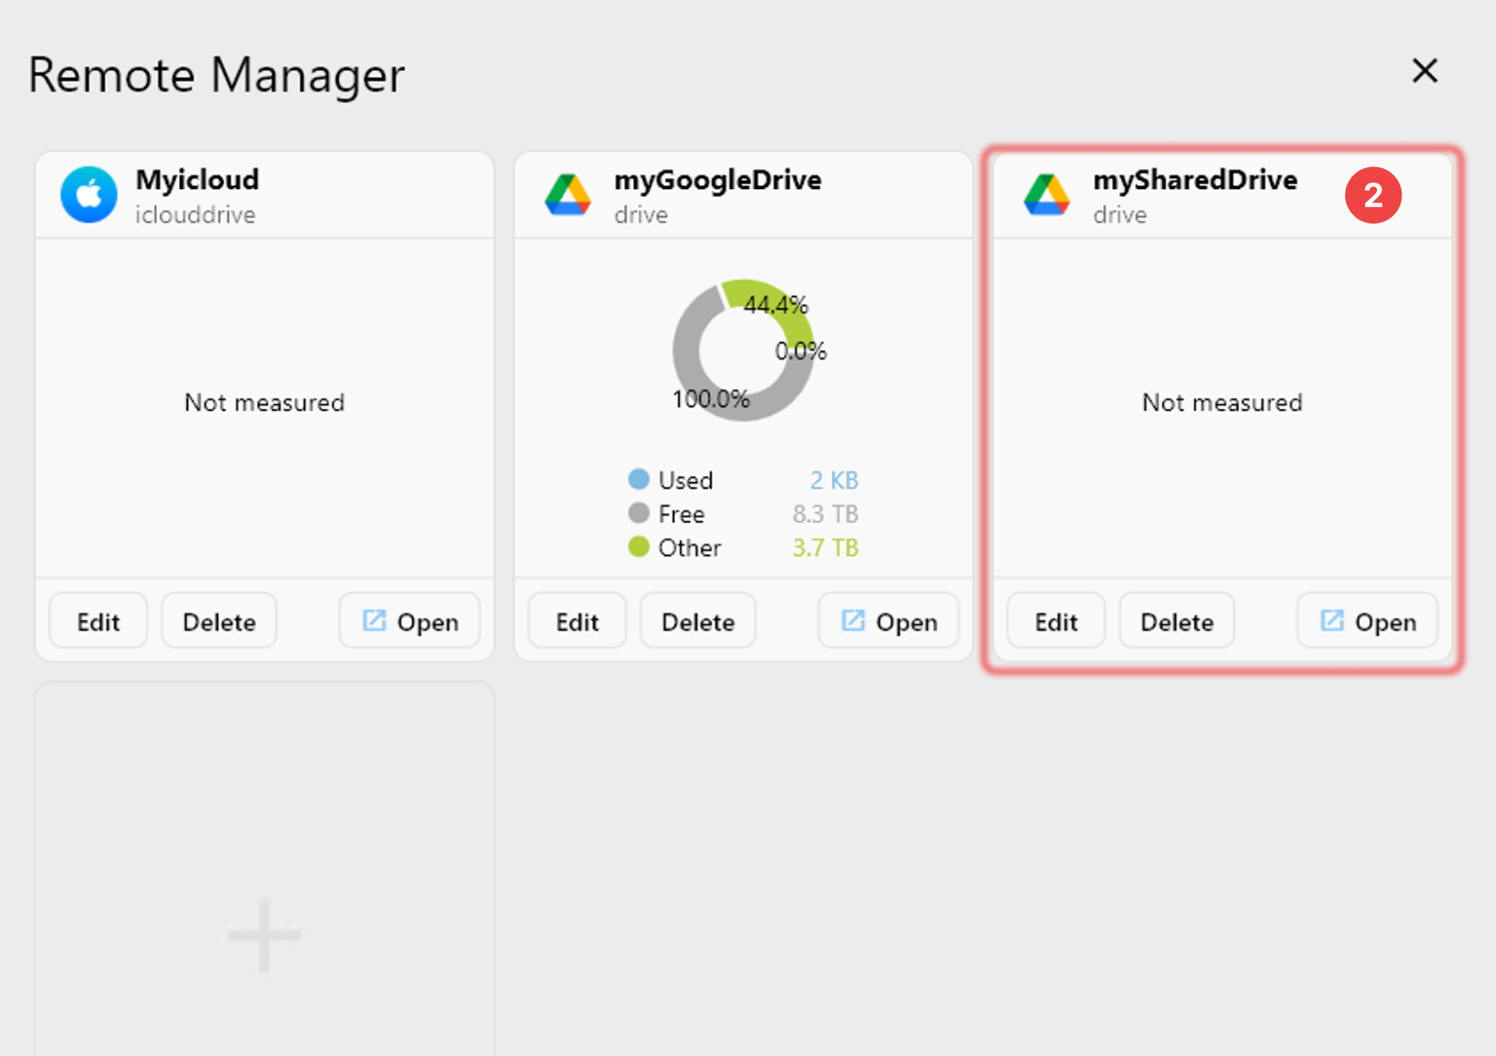1496x1056 pixels.
Task: Click the external-link icon inside mySharedDrive's Open button
Action: click(x=1331, y=621)
